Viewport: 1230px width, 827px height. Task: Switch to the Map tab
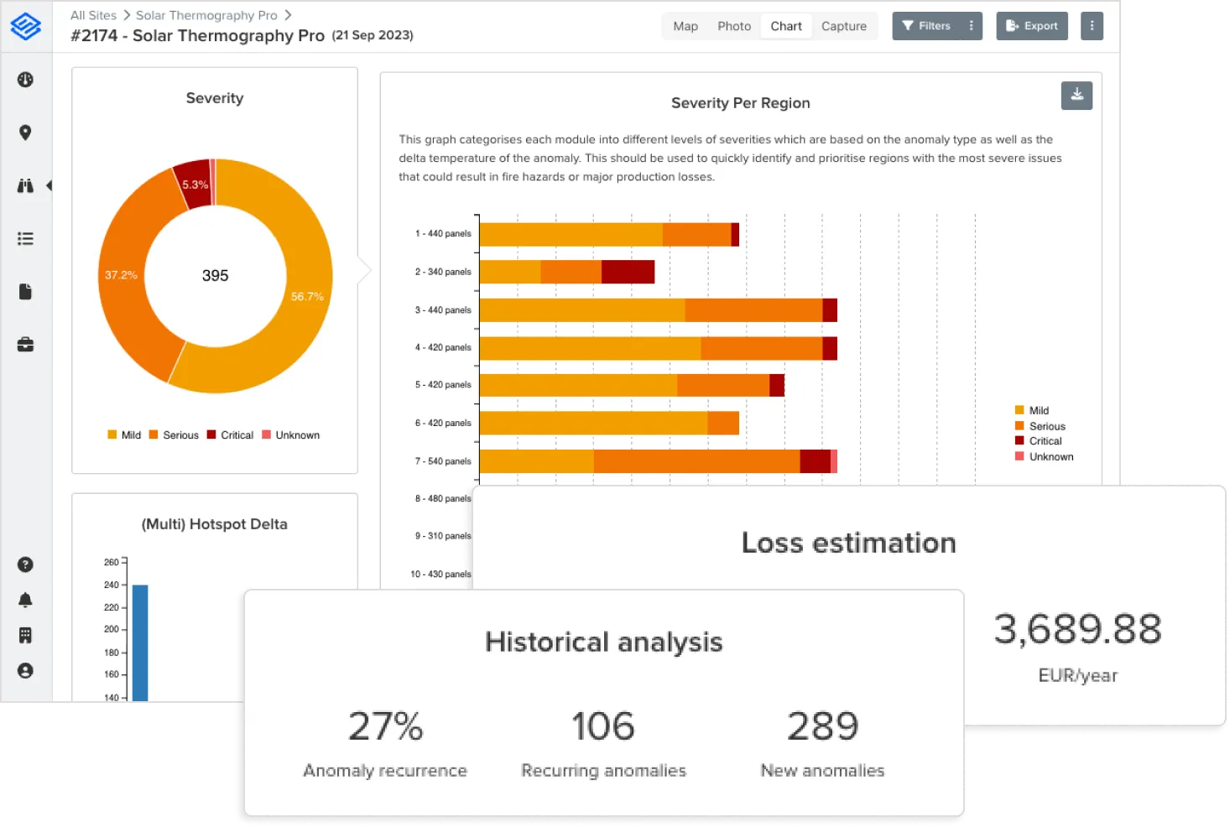coord(685,26)
